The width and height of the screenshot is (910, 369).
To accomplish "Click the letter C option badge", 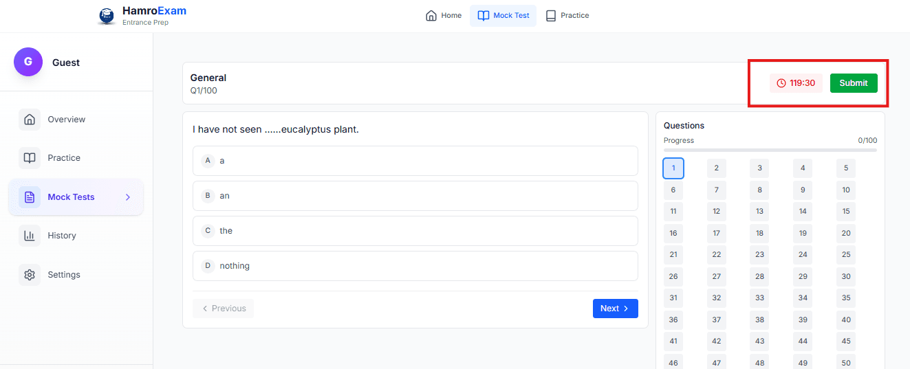I will (x=208, y=231).
